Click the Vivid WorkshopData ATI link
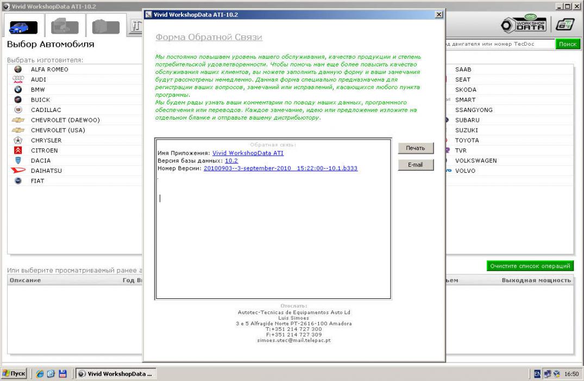This screenshot has height=381, width=584. tap(248, 153)
